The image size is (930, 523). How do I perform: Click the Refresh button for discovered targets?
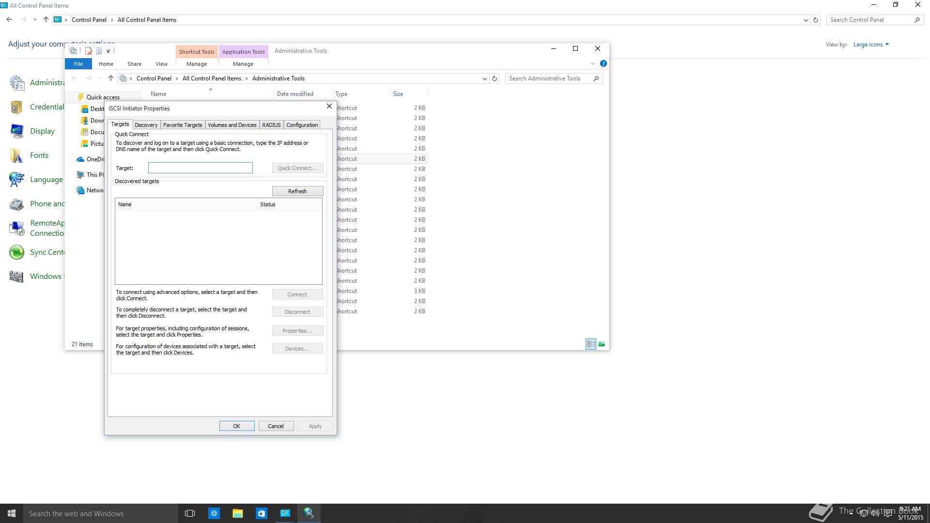point(297,191)
